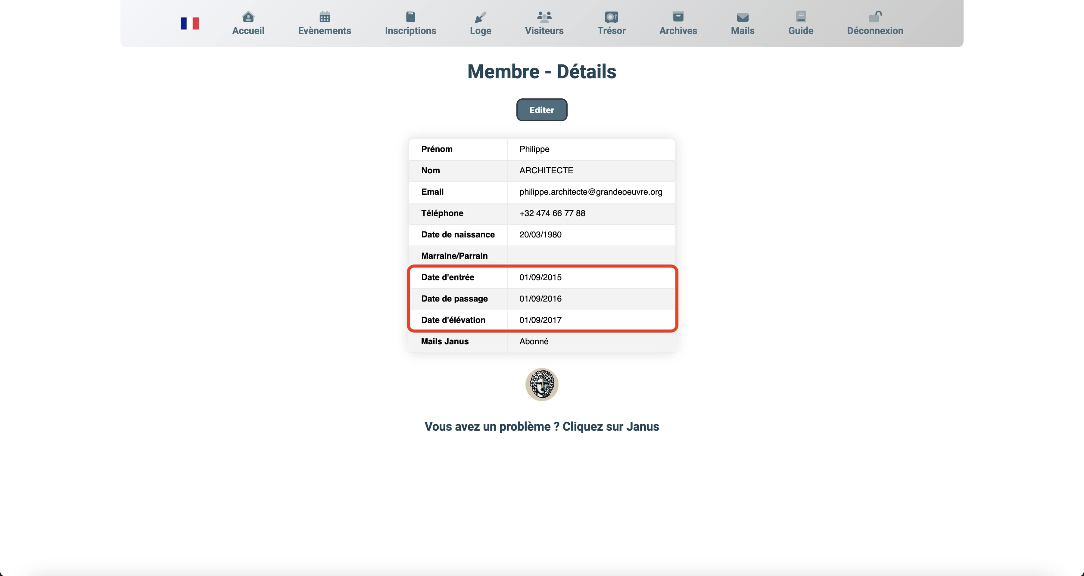Click the Janus head help logo
Viewport: 1084px width, 576px height.
542,384
